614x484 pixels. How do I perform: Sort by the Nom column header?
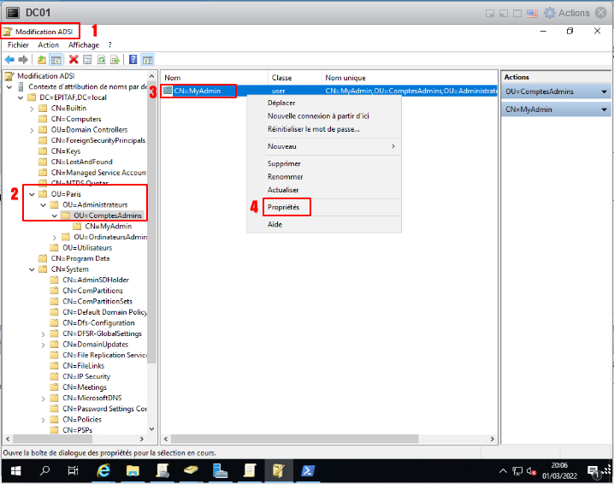point(214,78)
